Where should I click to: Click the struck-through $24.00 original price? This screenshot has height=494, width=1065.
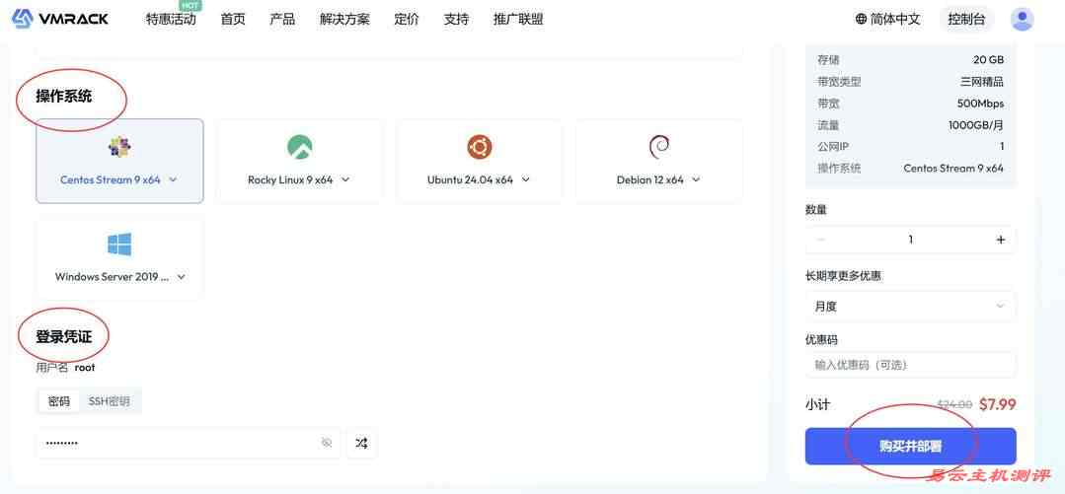click(954, 404)
